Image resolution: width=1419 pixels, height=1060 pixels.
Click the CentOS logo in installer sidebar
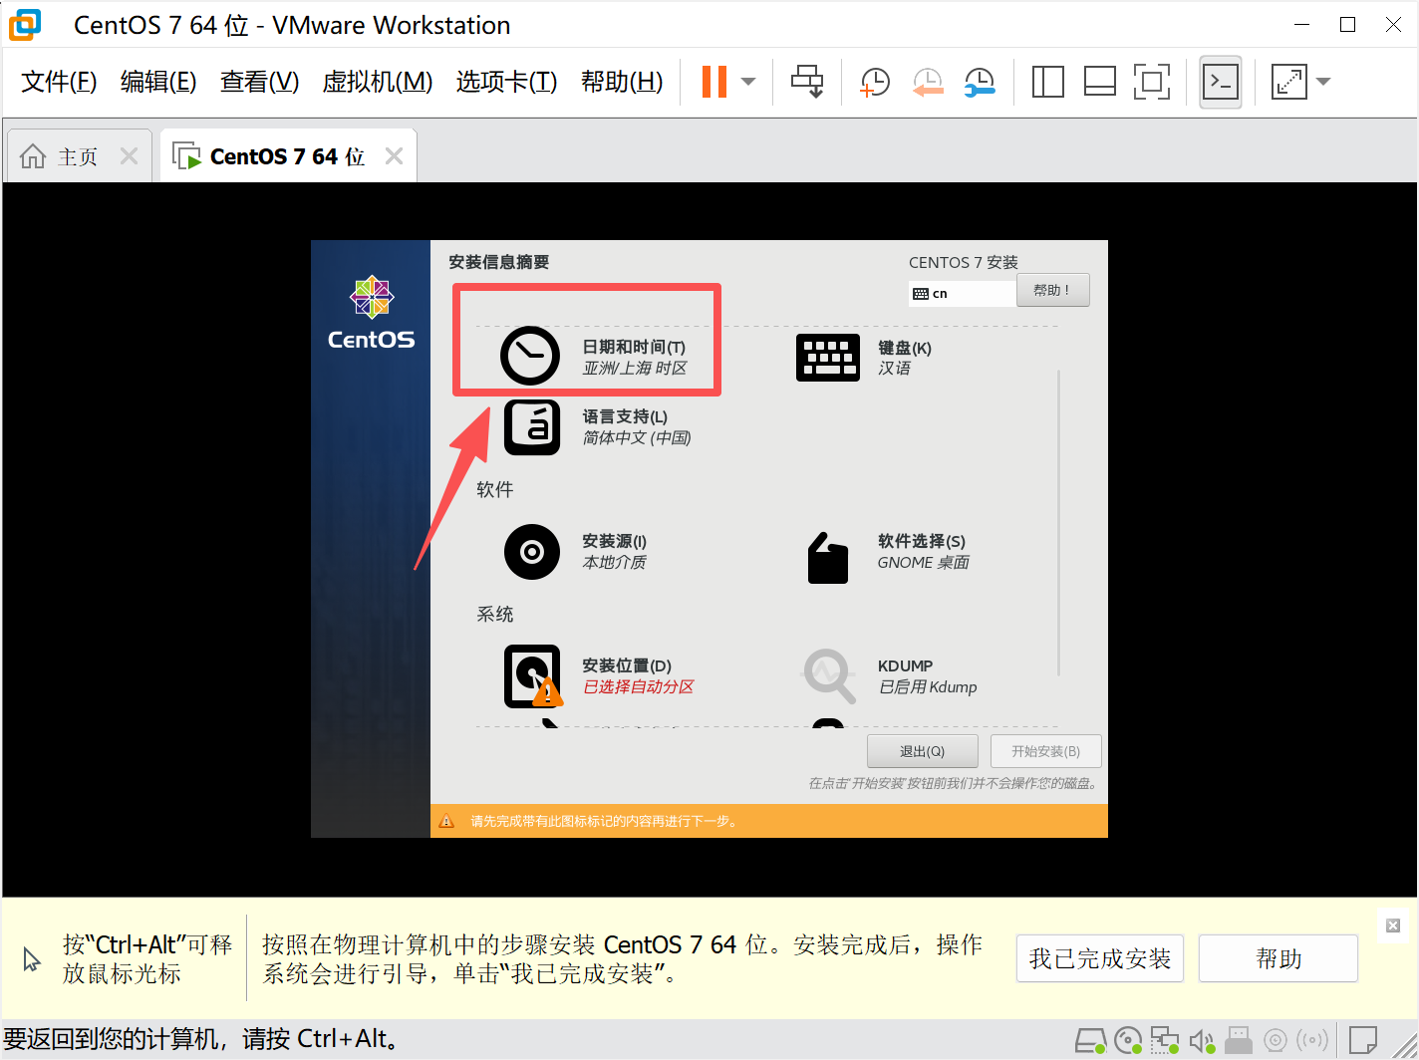(x=371, y=313)
